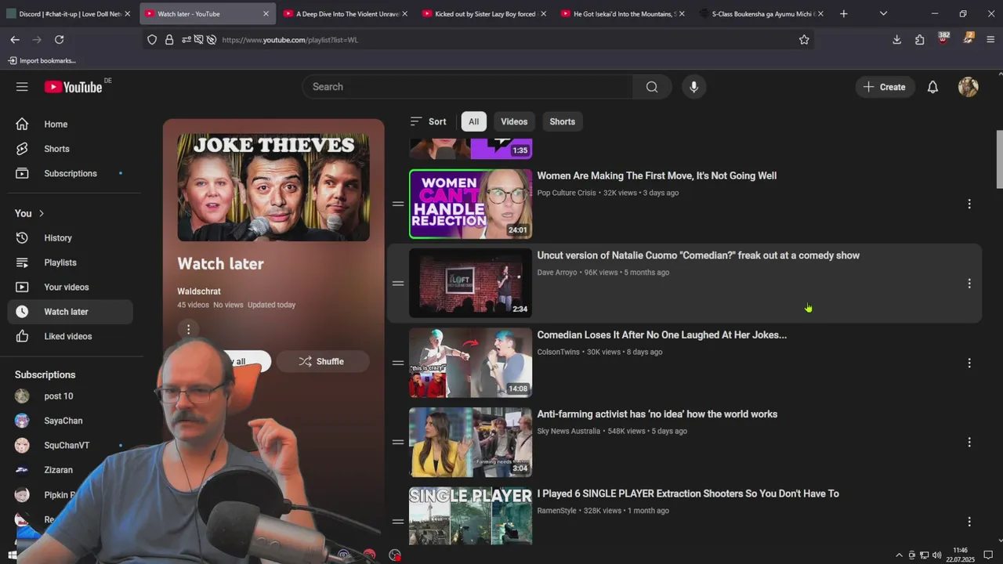Viewport: 1003px width, 564px height.
Task: Open the ColsonTwins channel link
Action: pyautogui.click(x=558, y=352)
